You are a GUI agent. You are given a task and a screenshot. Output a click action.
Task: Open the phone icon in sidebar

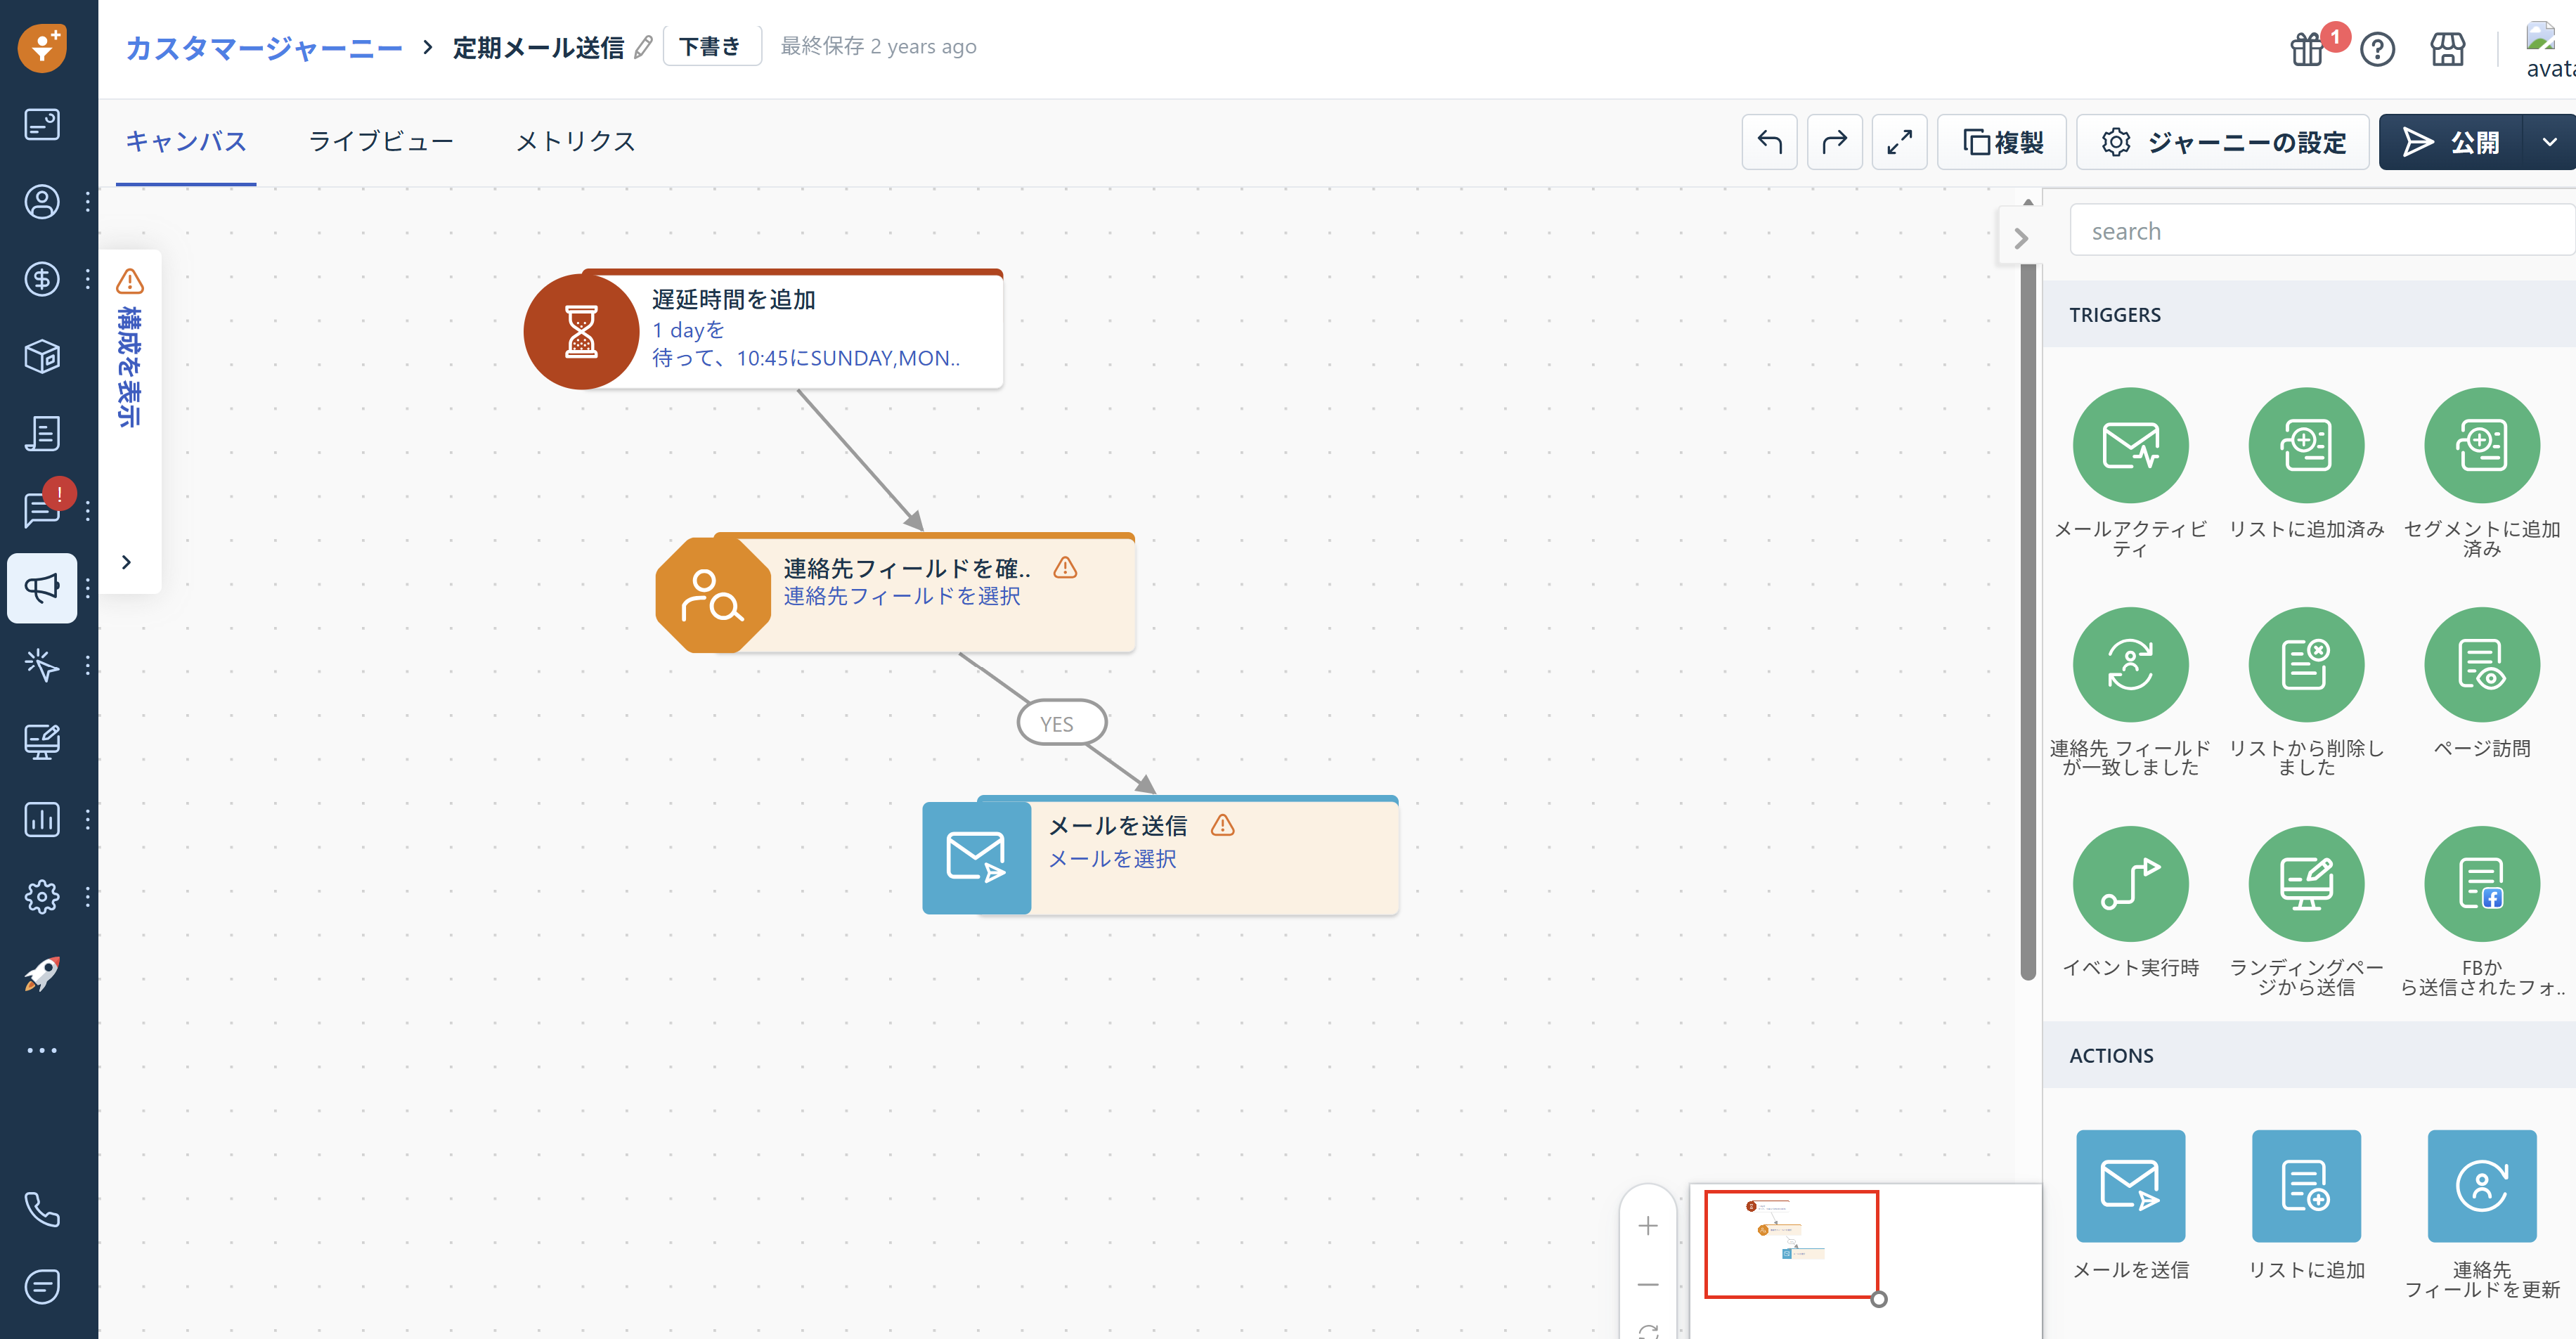coord(42,1209)
